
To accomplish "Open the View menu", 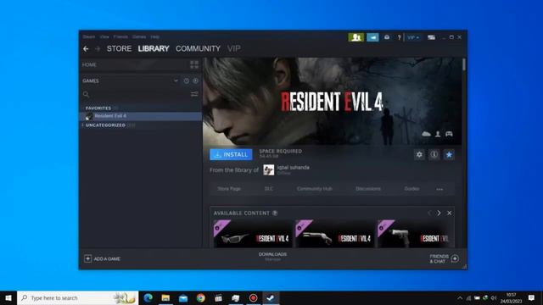I will pyautogui.click(x=104, y=36).
